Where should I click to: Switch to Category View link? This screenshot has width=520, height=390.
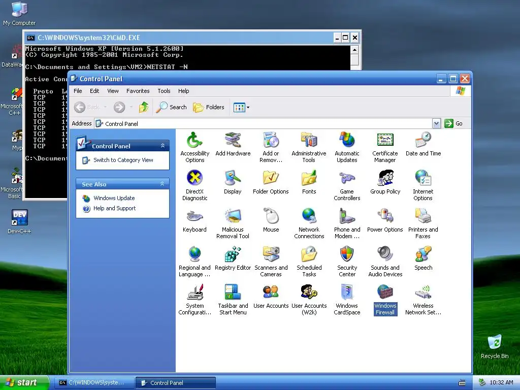click(x=123, y=160)
